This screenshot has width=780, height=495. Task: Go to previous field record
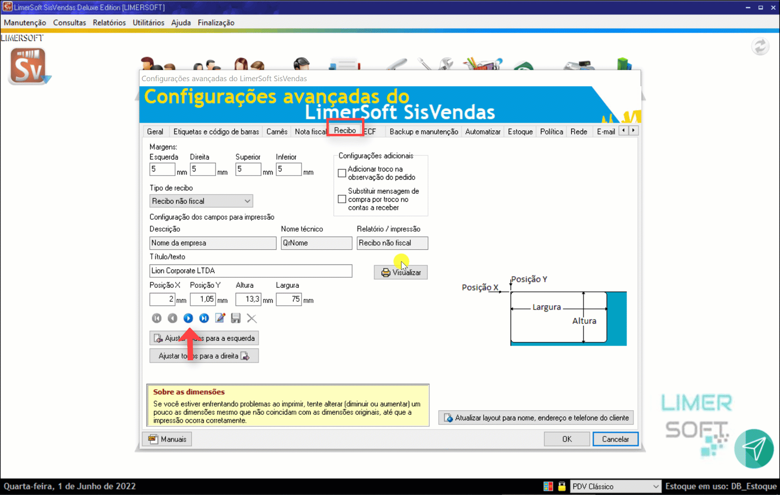(x=173, y=318)
